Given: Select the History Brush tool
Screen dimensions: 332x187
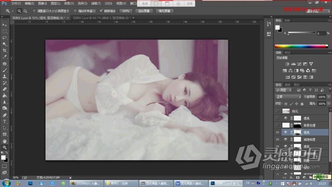Looking at the screenshot, I should [x=5, y=83].
